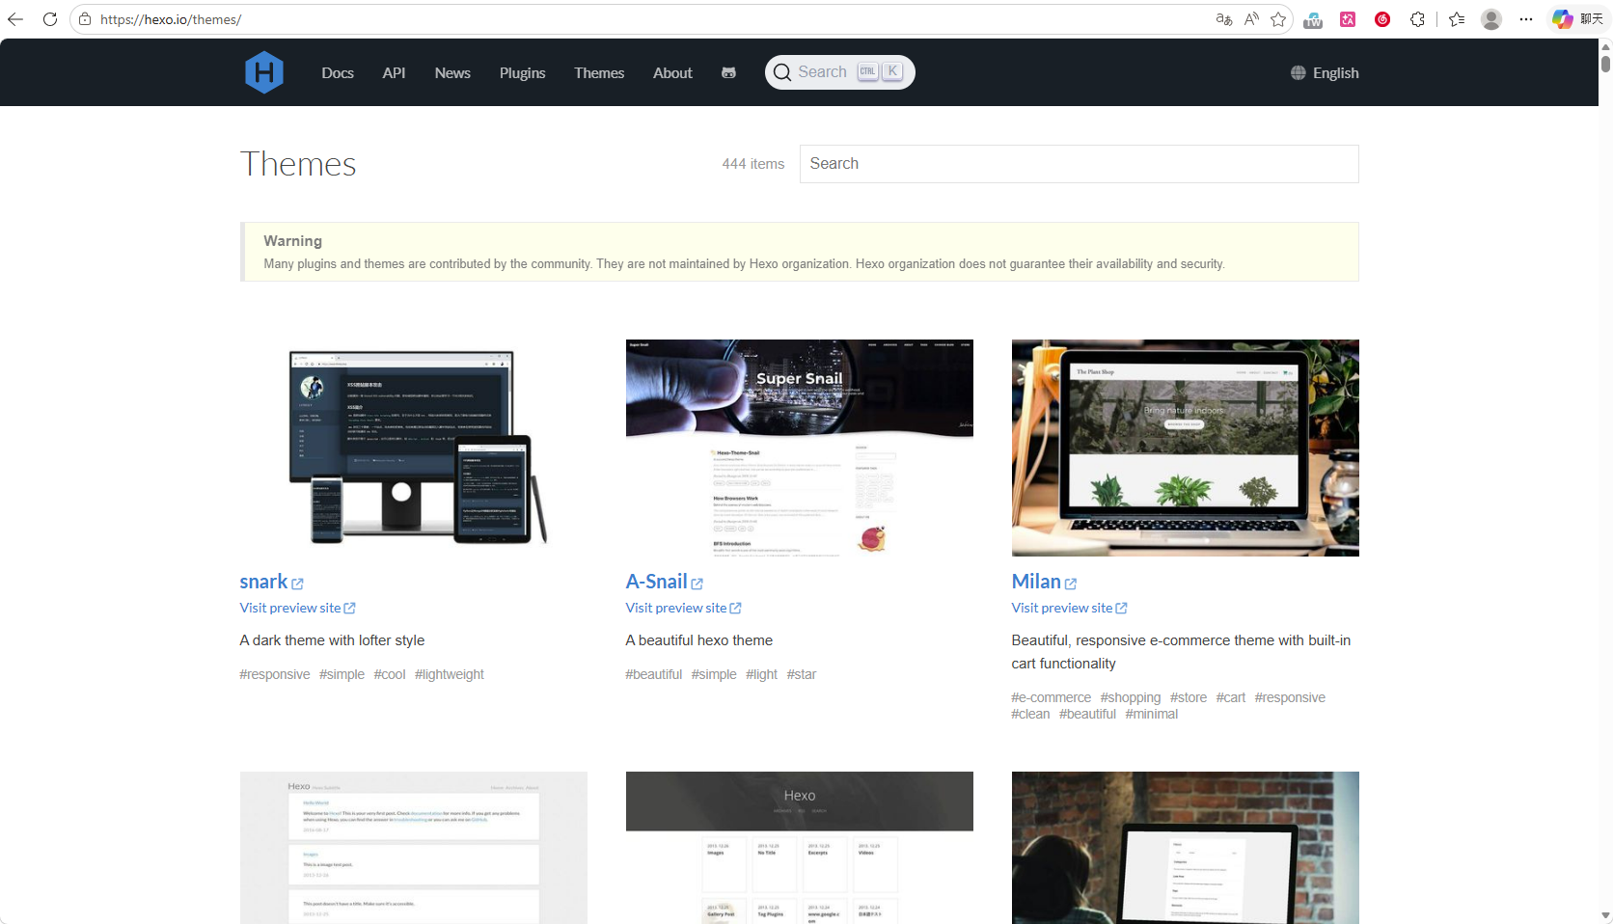Screen dimensions: 1613x924
Task: Open the browser settings ellipsis menu
Action: pyautogui.click(x=1526, y=19)
